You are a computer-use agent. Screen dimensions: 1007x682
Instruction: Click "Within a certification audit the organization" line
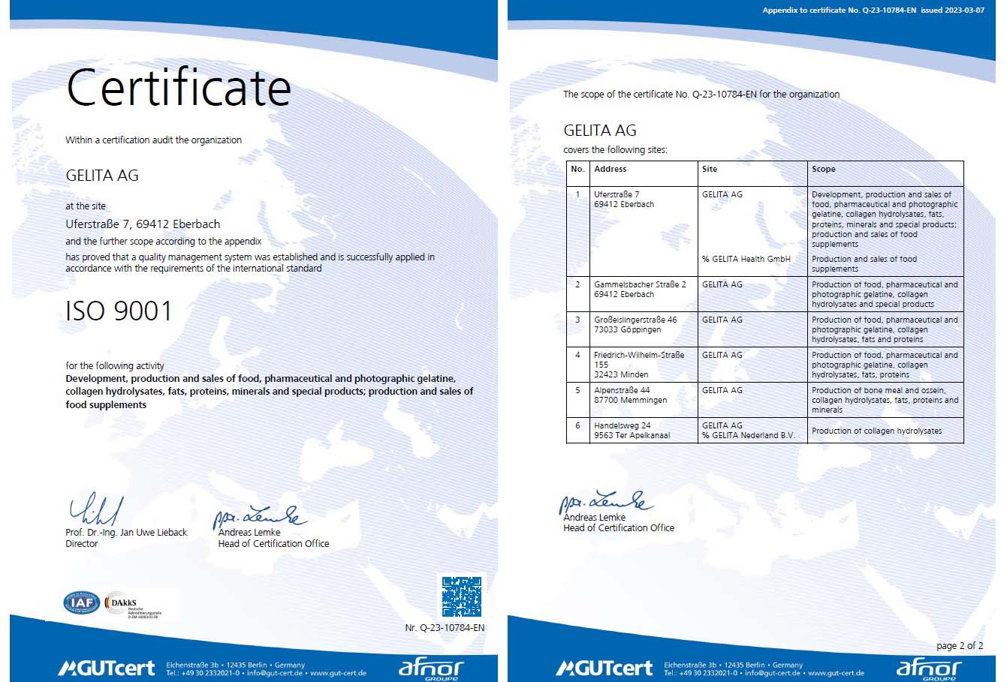[x=153, y=140]
